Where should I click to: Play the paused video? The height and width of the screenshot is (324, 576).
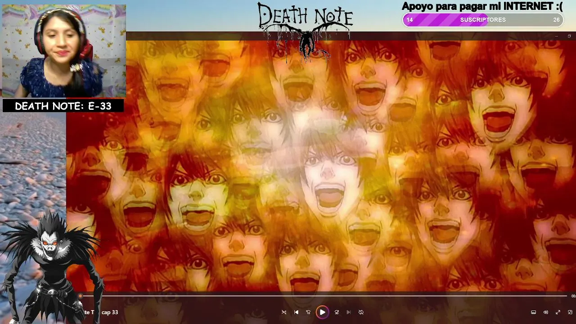(x=322, y=312)
